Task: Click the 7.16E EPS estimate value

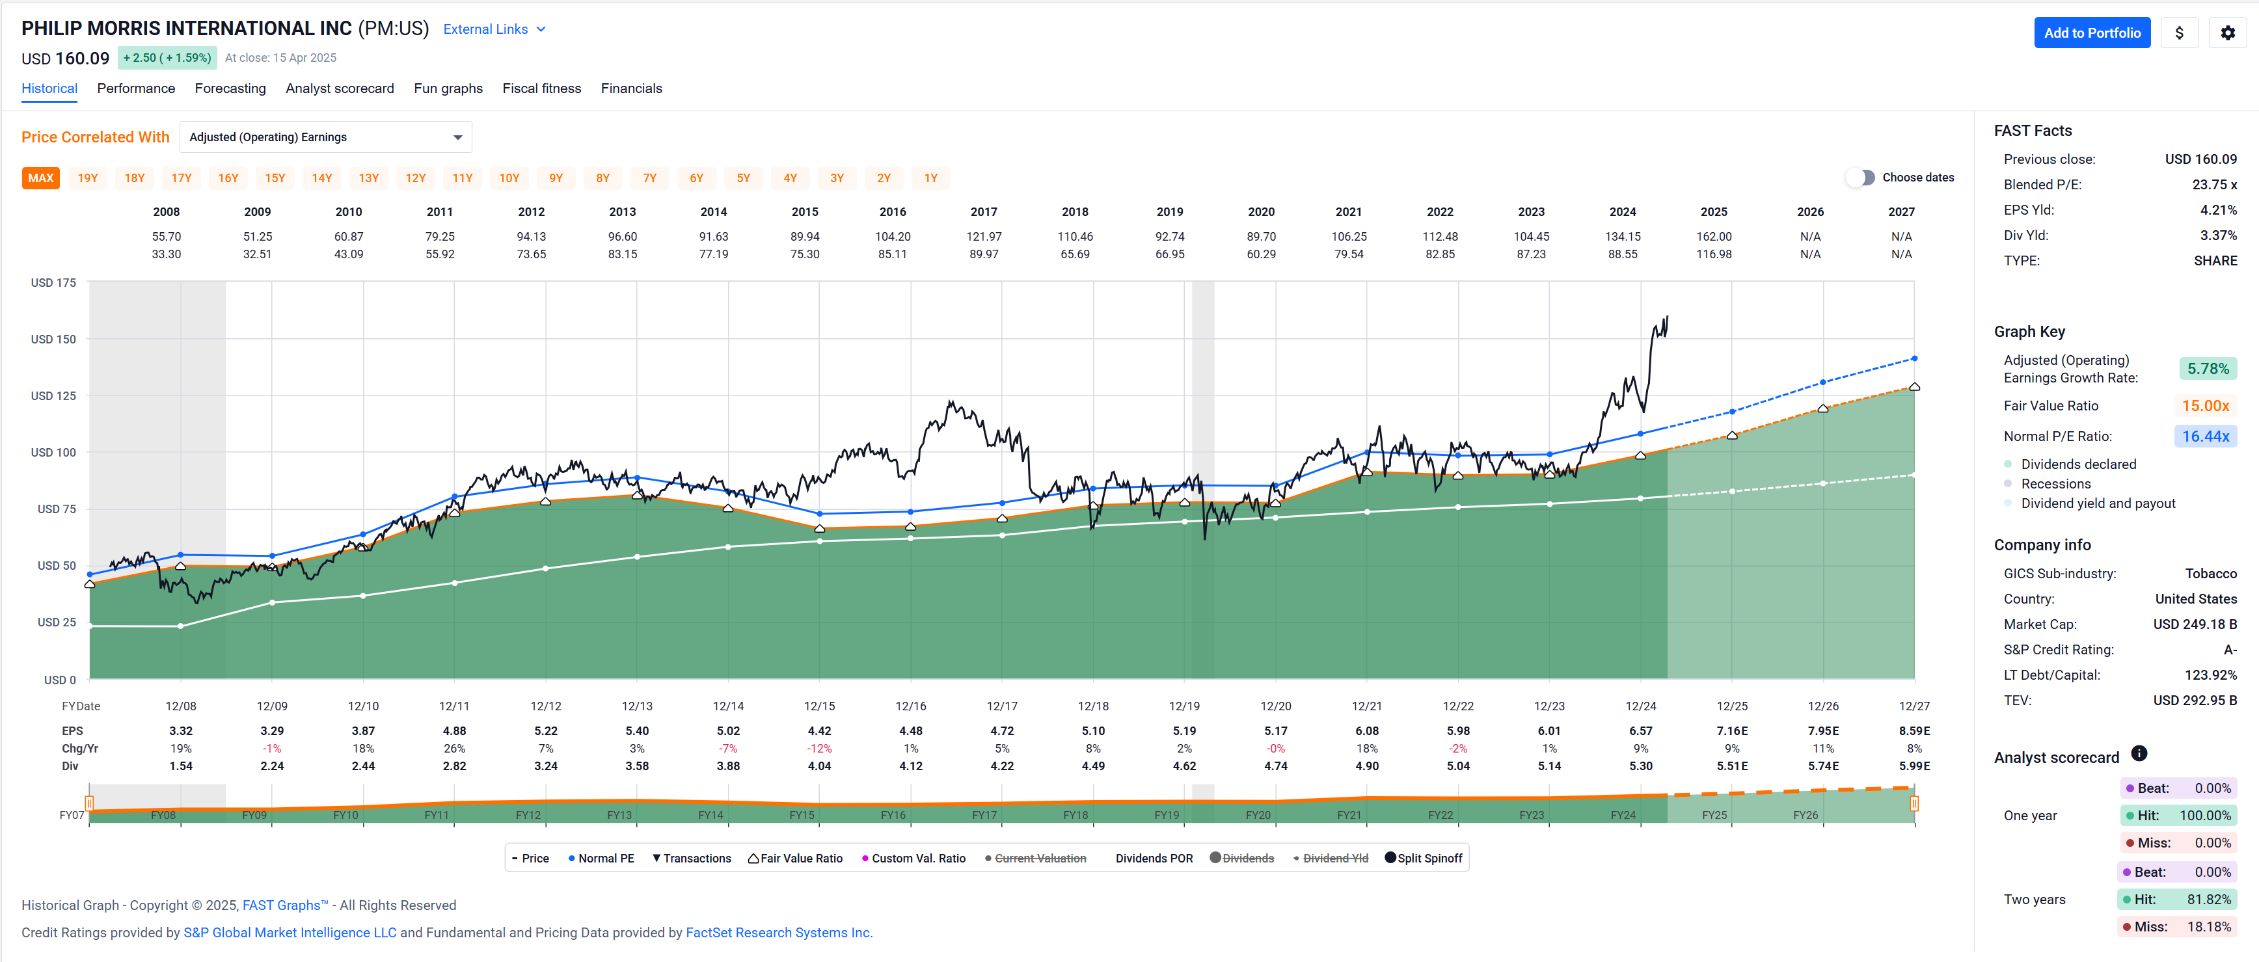Action: [x=1732, y=730]
